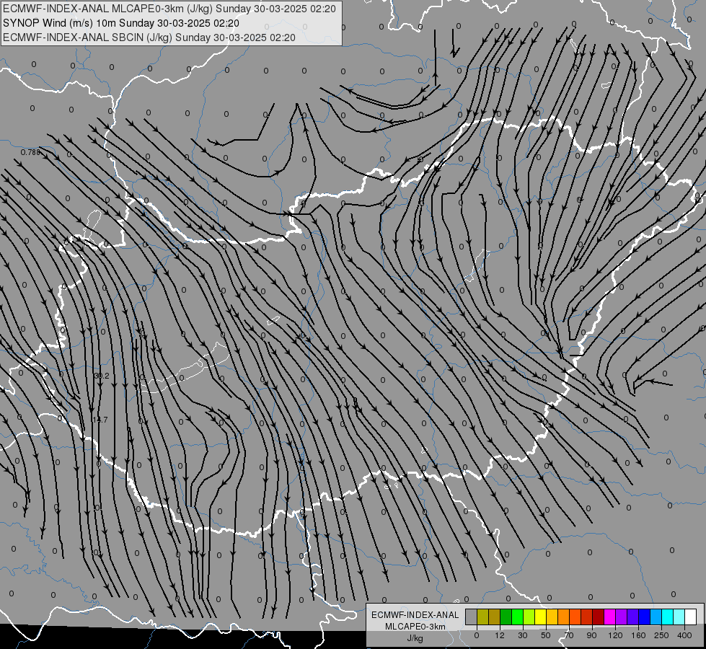The image size is (706, 649).
Task: Click legend scale label 30
Action: coord(523,635)
